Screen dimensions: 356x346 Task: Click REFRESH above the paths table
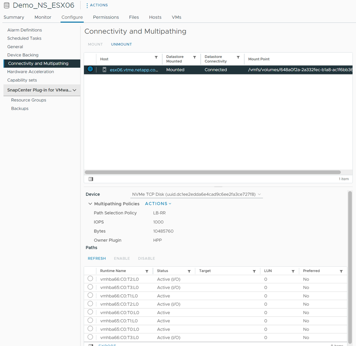coord(97,258)
